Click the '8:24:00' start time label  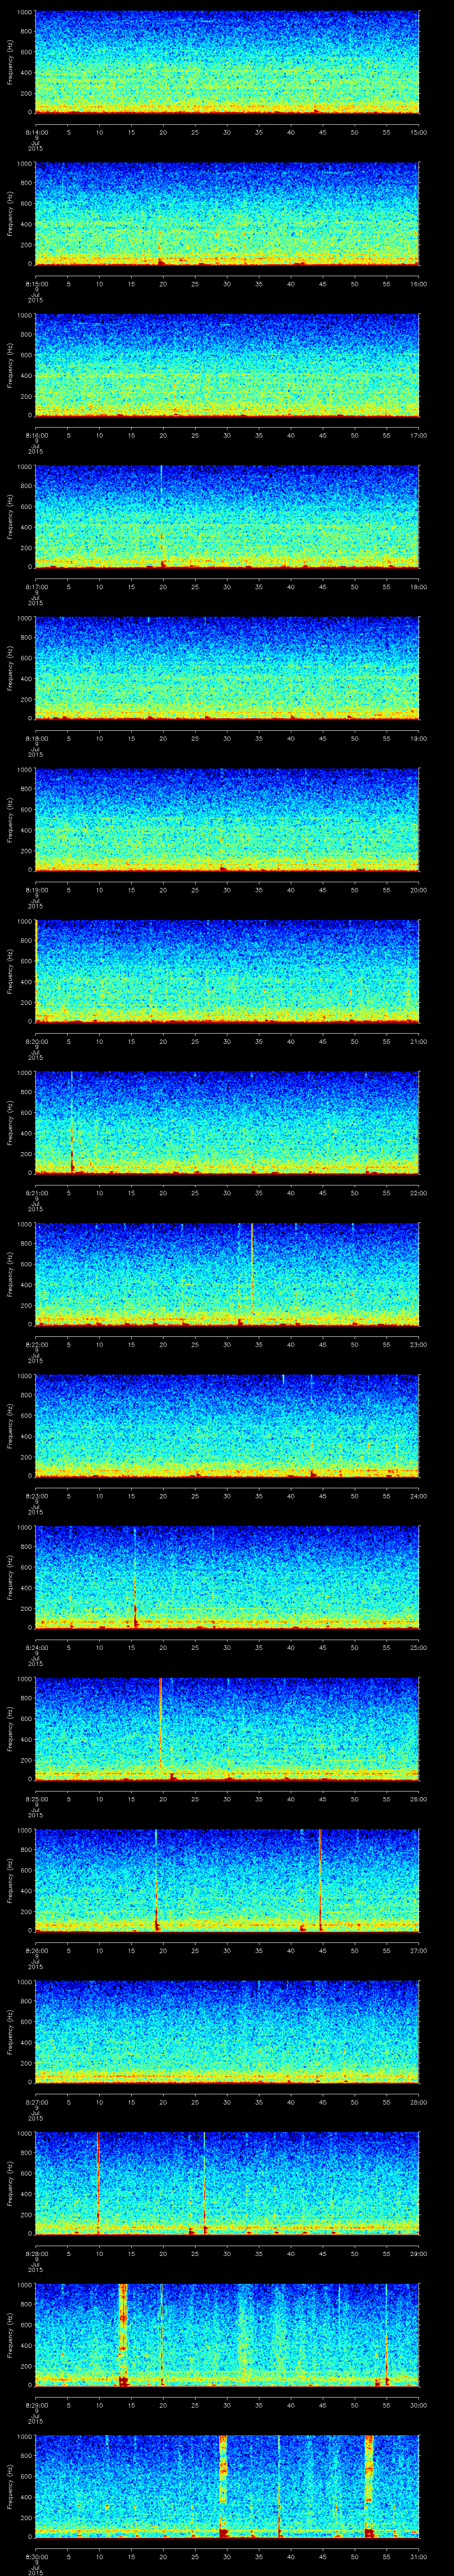(x=36, y=1647)
